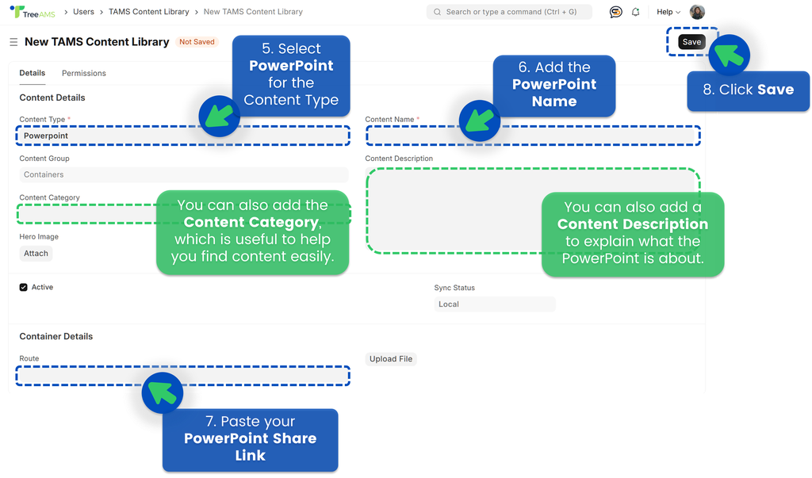Click the TreeAMS logo
This screenshot has width=812, height=478.
pos(32,12)
